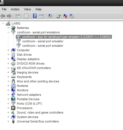Expand the Monitors node
The image size is (123, 130).
point(8,90)
